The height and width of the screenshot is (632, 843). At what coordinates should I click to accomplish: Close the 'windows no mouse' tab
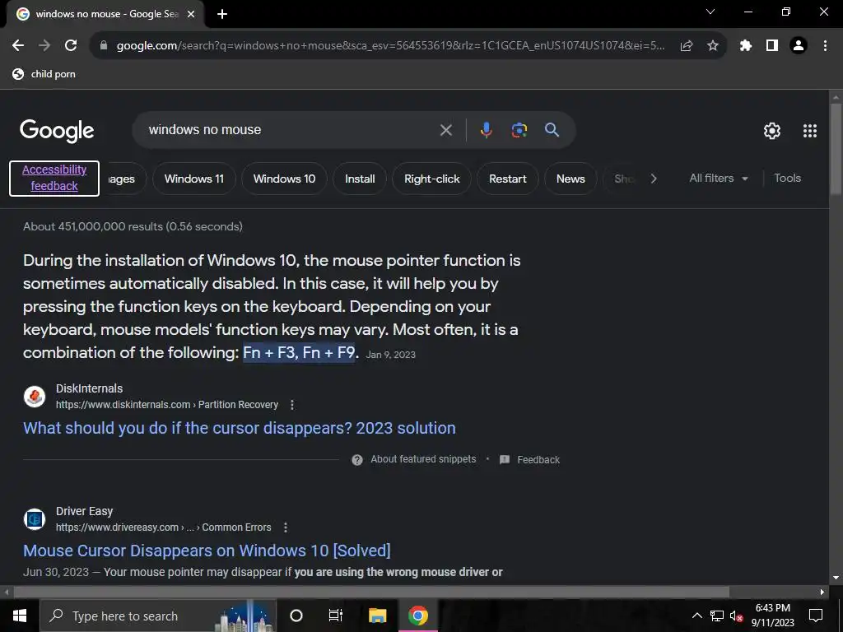coord(191,14)
